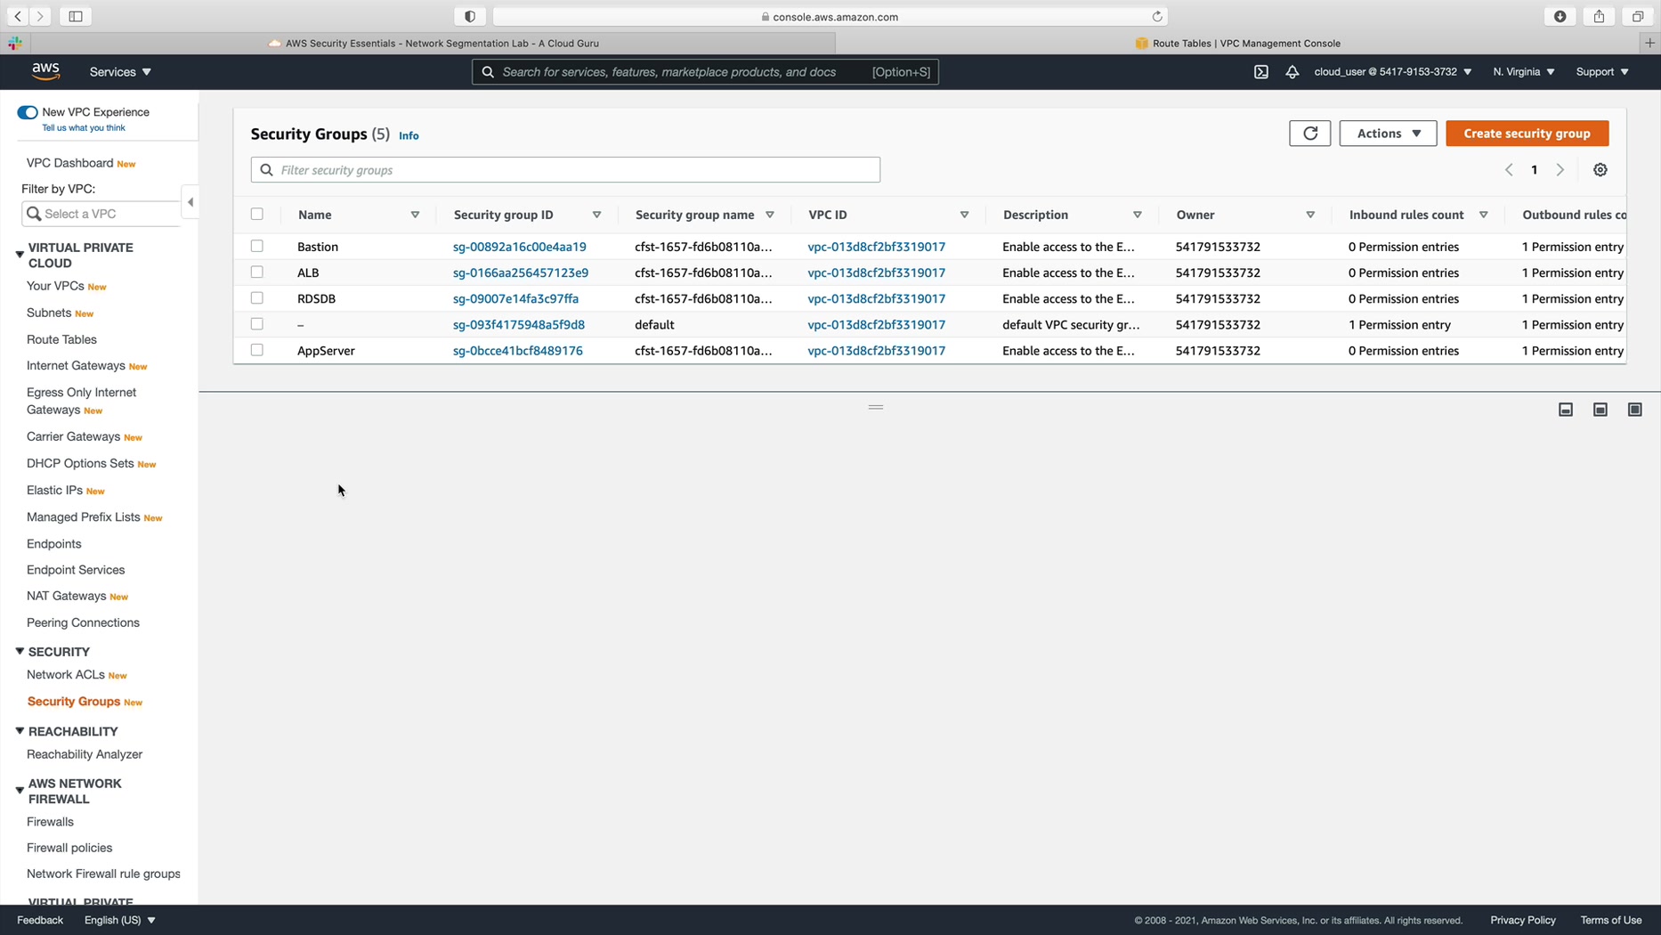This screenshot has height=935, width=1661.
Task: Check the AppServer security group row
Action: (257, 350)
